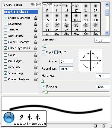
Task: Open Color Dynamics settings label
Action: [19, 42]
